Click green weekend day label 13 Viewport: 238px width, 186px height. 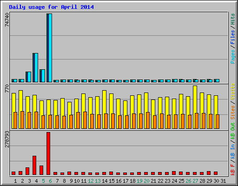[98, 181]
